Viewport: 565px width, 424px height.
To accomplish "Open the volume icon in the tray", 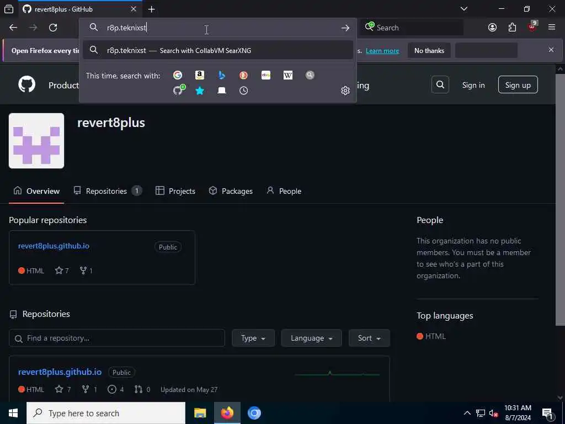I will click(x=493, y=413).
